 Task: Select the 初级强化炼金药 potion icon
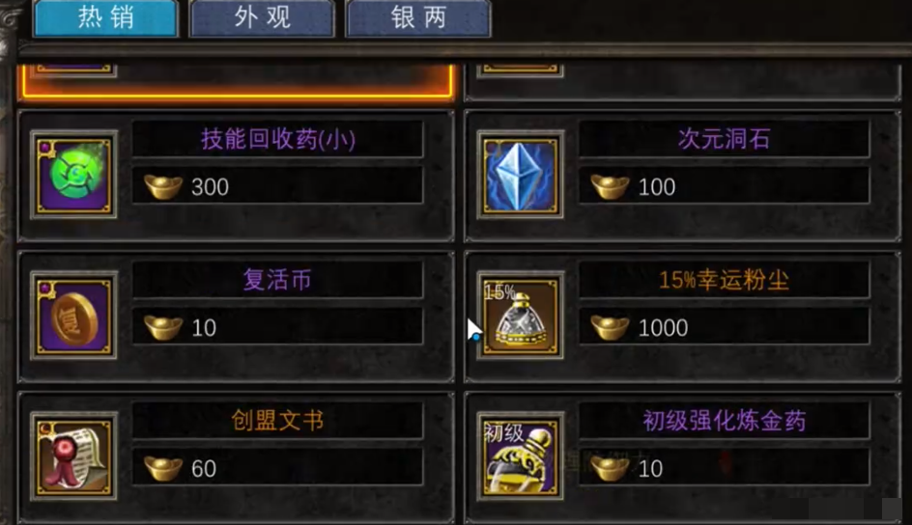tap(520, 456)
